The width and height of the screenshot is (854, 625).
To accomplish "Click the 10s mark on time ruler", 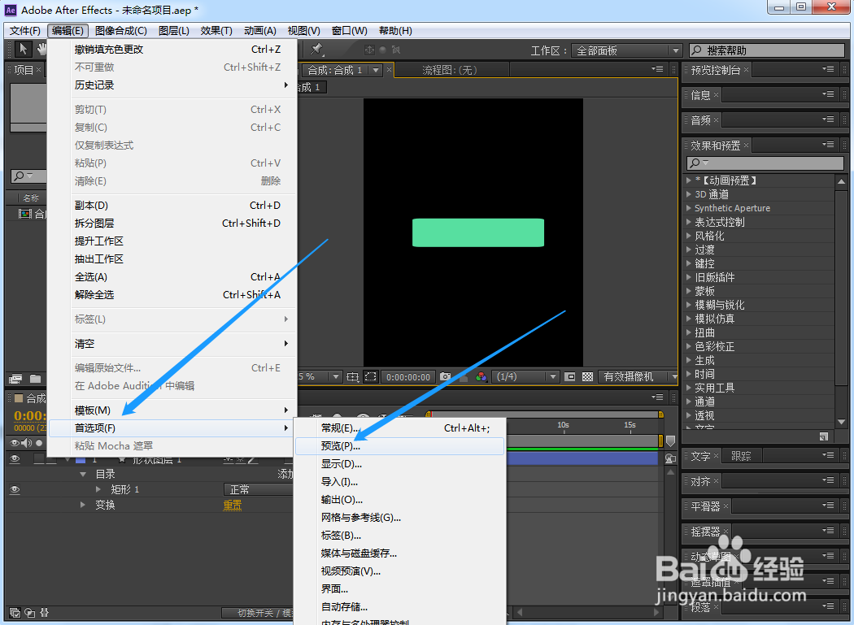I will point(563,424).
